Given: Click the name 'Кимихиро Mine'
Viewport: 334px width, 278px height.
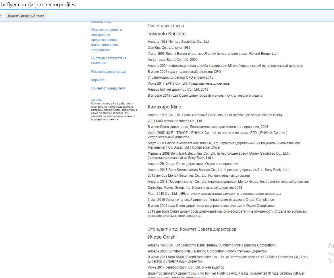Looking at the screenshot, I should [x=165, y=107].
